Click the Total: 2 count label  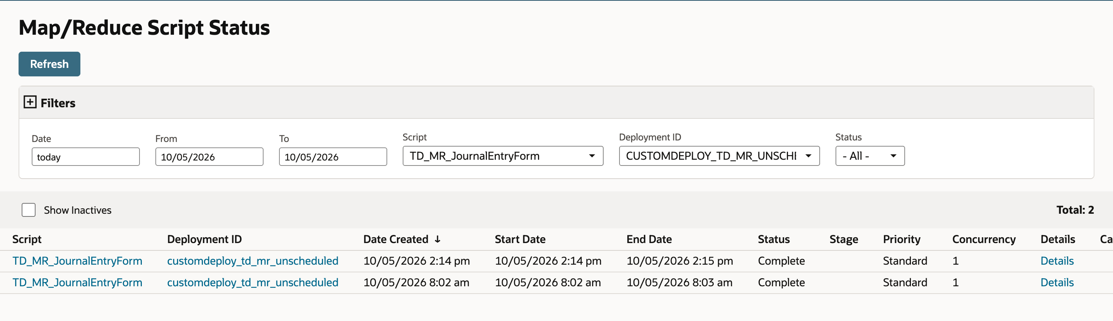1075,210
